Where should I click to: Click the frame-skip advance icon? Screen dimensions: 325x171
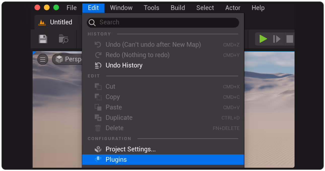pos(277,39)
